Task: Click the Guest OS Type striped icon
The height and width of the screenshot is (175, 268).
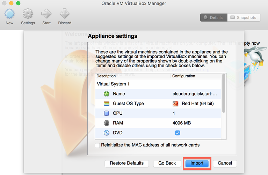Action: coord(107,104)
